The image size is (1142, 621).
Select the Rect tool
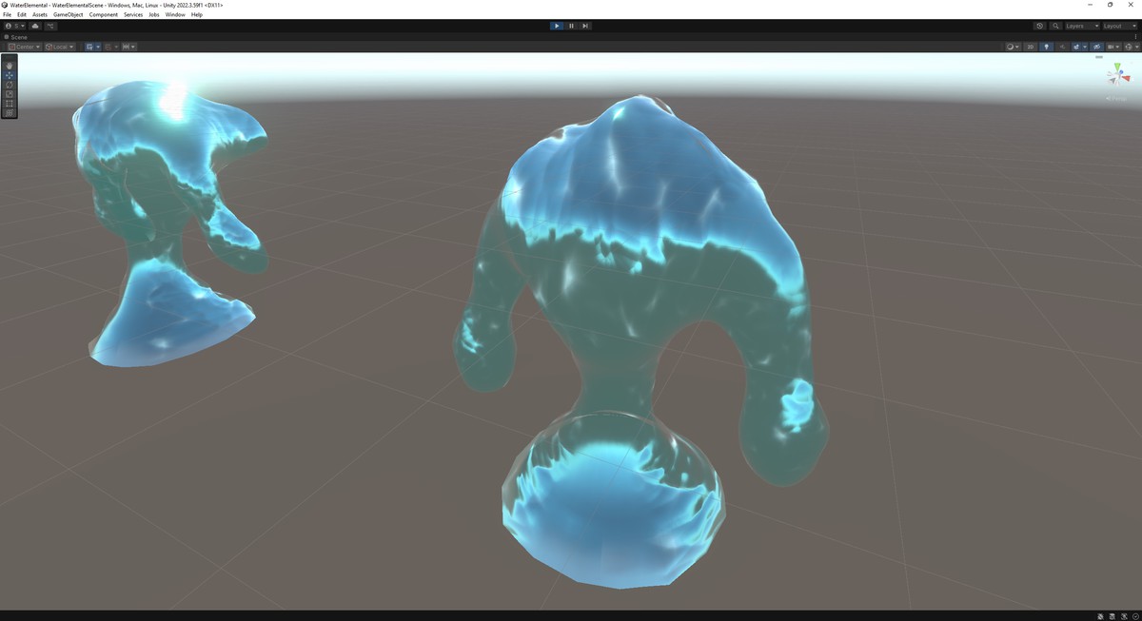coord(10,104)
